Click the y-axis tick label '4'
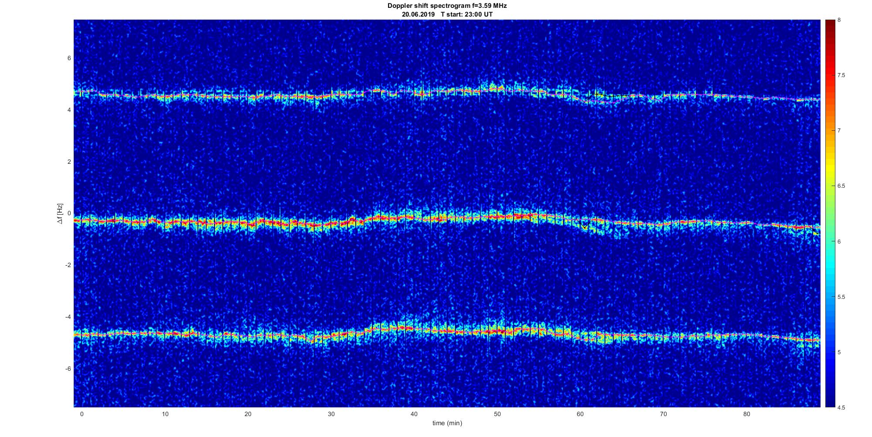The height and width of the screenshot is (437, 872). coord(69,110)
